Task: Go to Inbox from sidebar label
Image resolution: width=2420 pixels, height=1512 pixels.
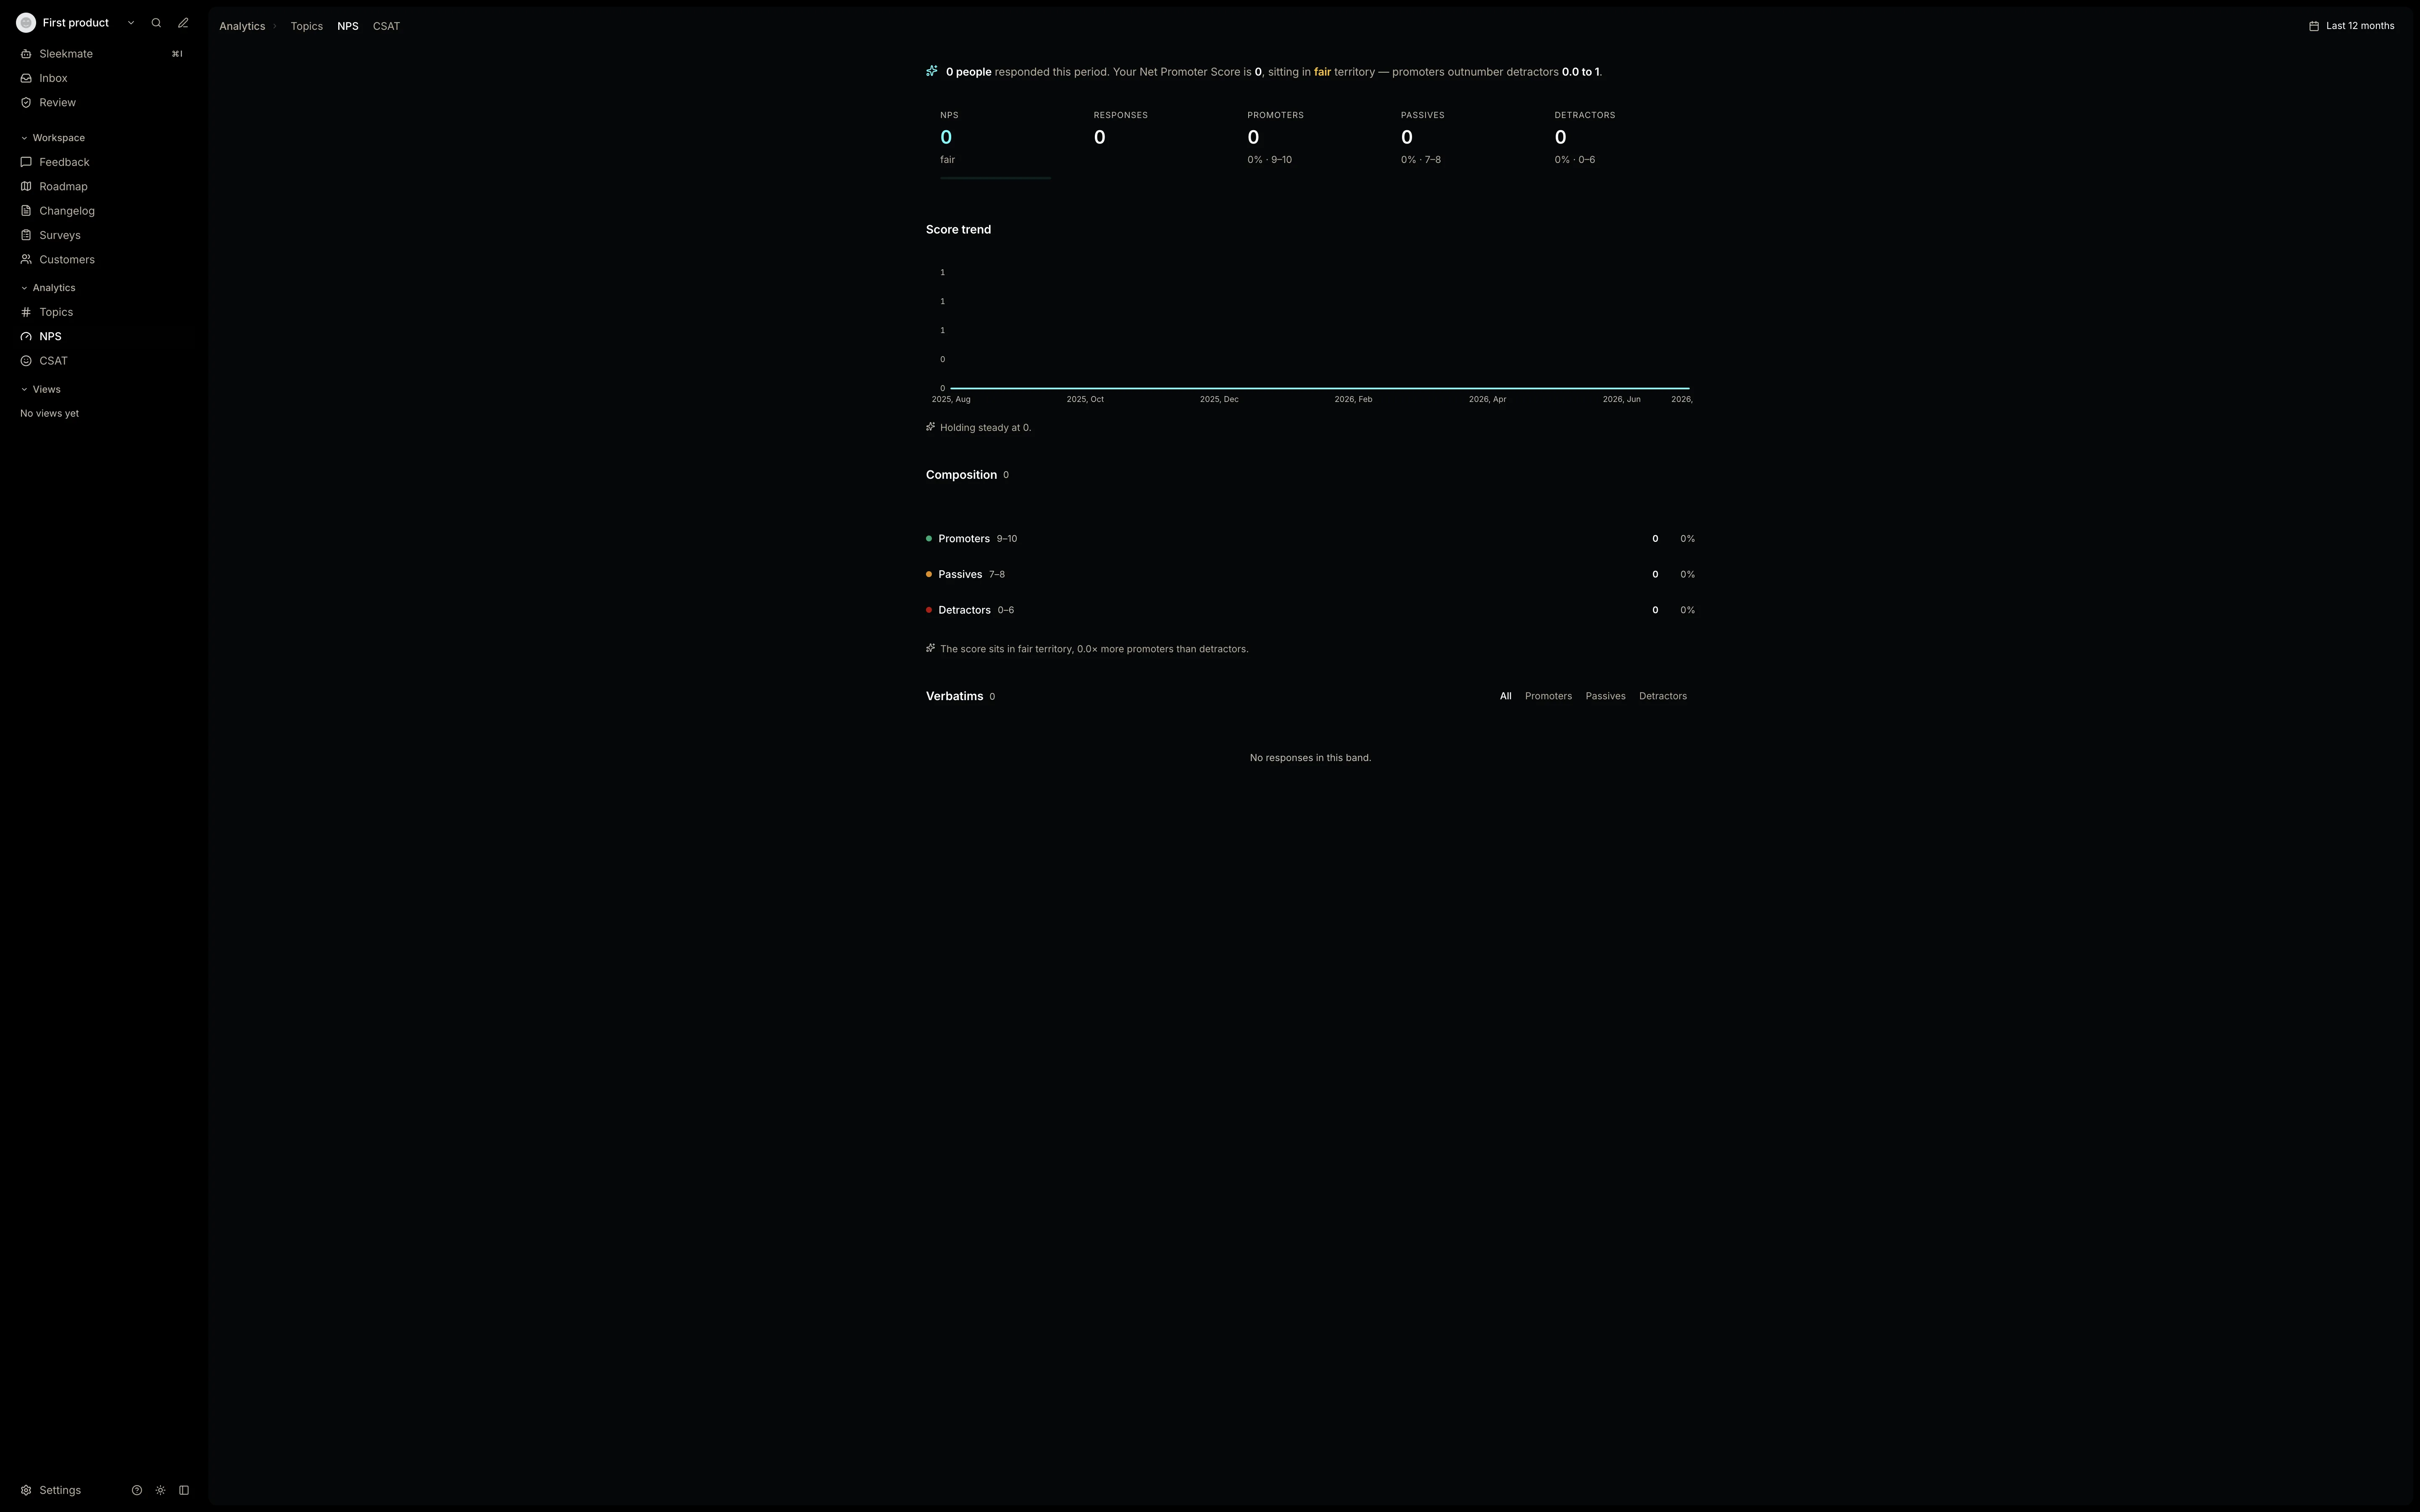Action: pyautogui.click(x=53, y=78)
